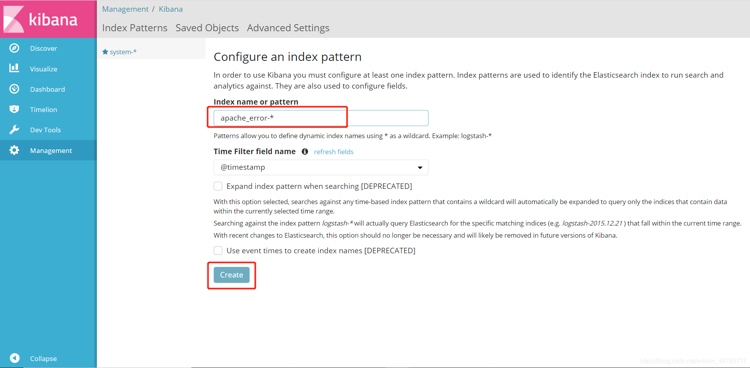Switch to Index Patterns tab
The width and height of the screenshot is (750, 368).
click(x=135, y=28)
